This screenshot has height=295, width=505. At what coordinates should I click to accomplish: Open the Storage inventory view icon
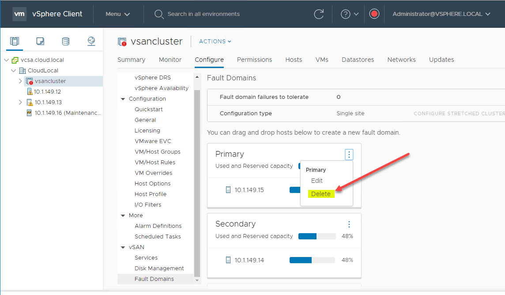tap(65, 42)
